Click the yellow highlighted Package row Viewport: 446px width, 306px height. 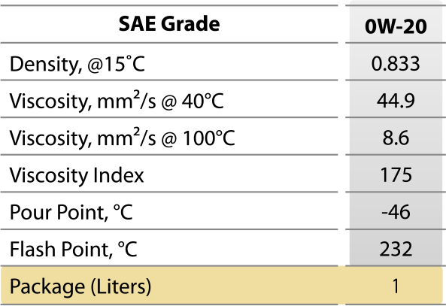[x=222, y=286]
